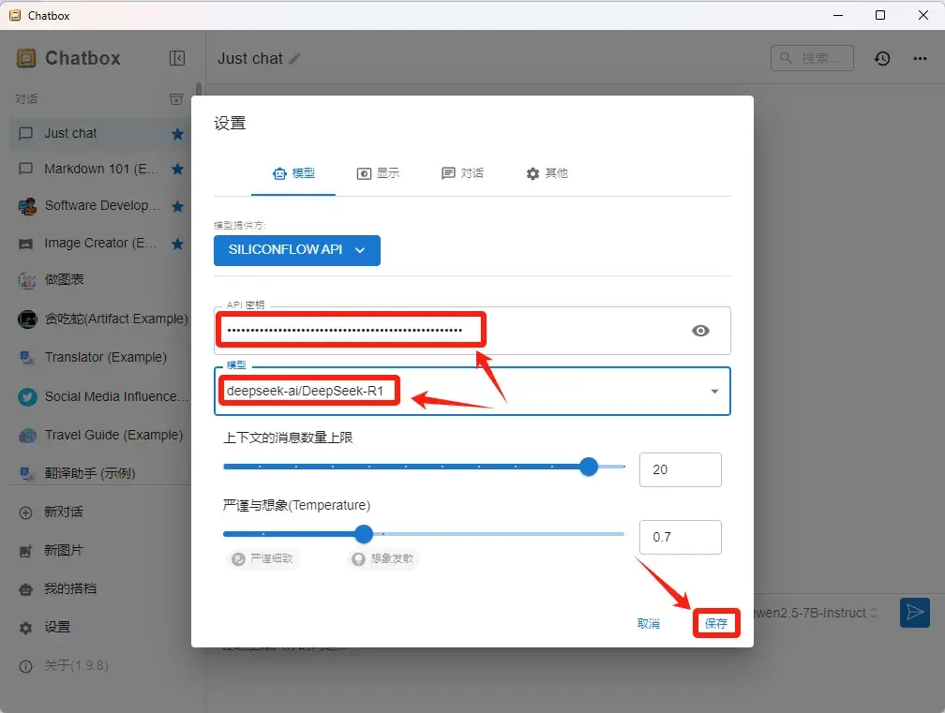Open 我的搭档 in the sidebar

pyautogui.click(x=100, y=589)
